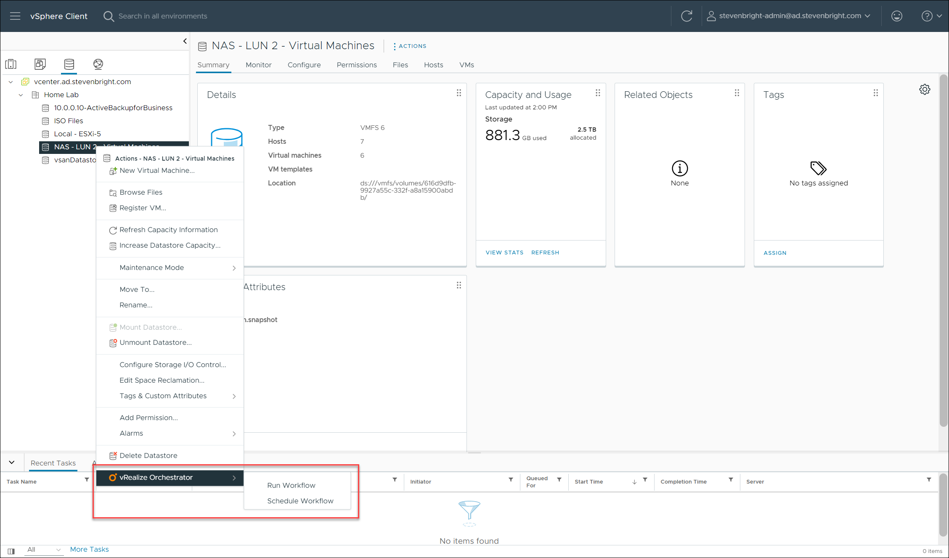Click the Tags card drag handle icon

(x=875, y=93)
